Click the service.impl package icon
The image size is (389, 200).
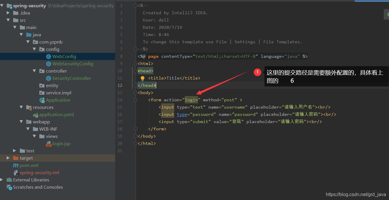pyautogui.click(x=42, y=93)
